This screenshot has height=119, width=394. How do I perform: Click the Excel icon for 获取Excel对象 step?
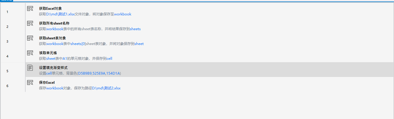click(30, 9)
